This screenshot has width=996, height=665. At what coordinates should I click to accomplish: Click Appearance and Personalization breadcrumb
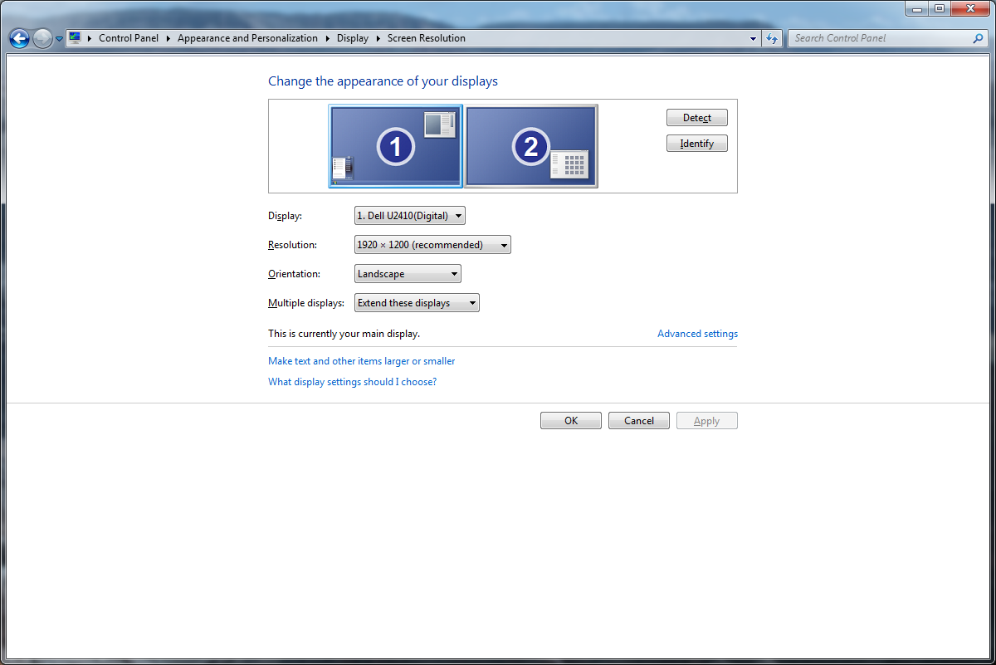(x=247, y=38)
